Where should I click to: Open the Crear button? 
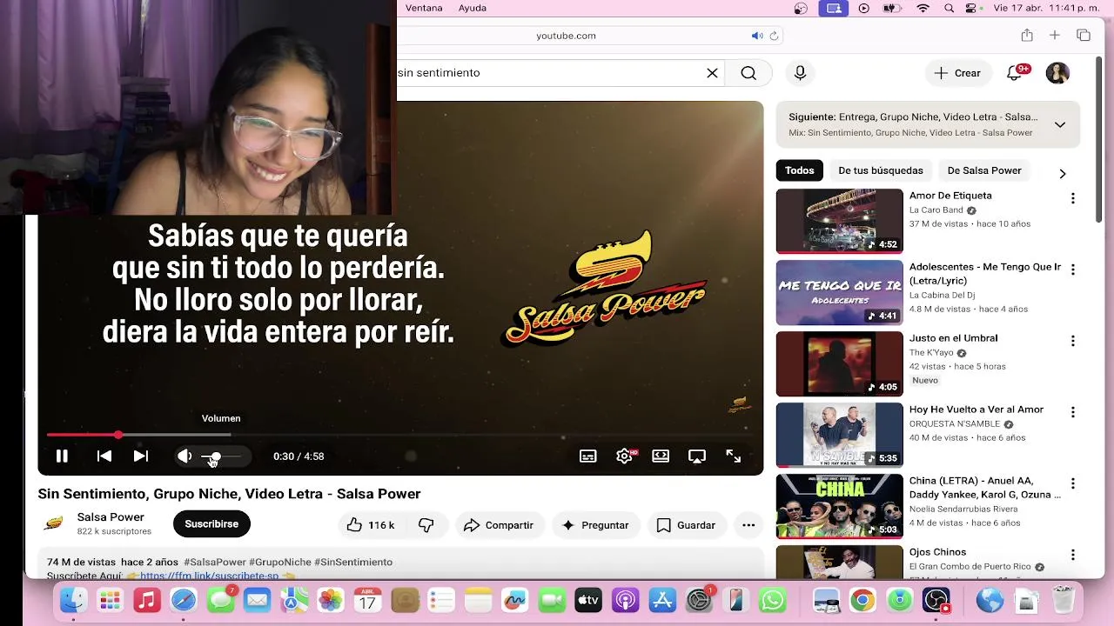[957, 73]
